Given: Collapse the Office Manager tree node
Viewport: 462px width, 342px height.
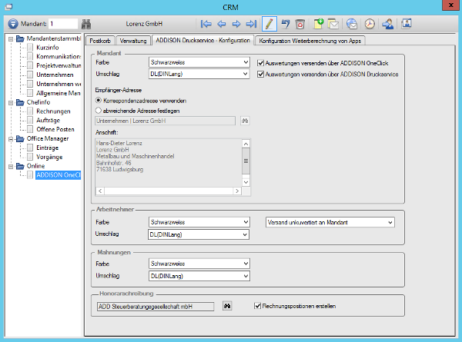Looking at the screenshot, I should pos(11,139).
